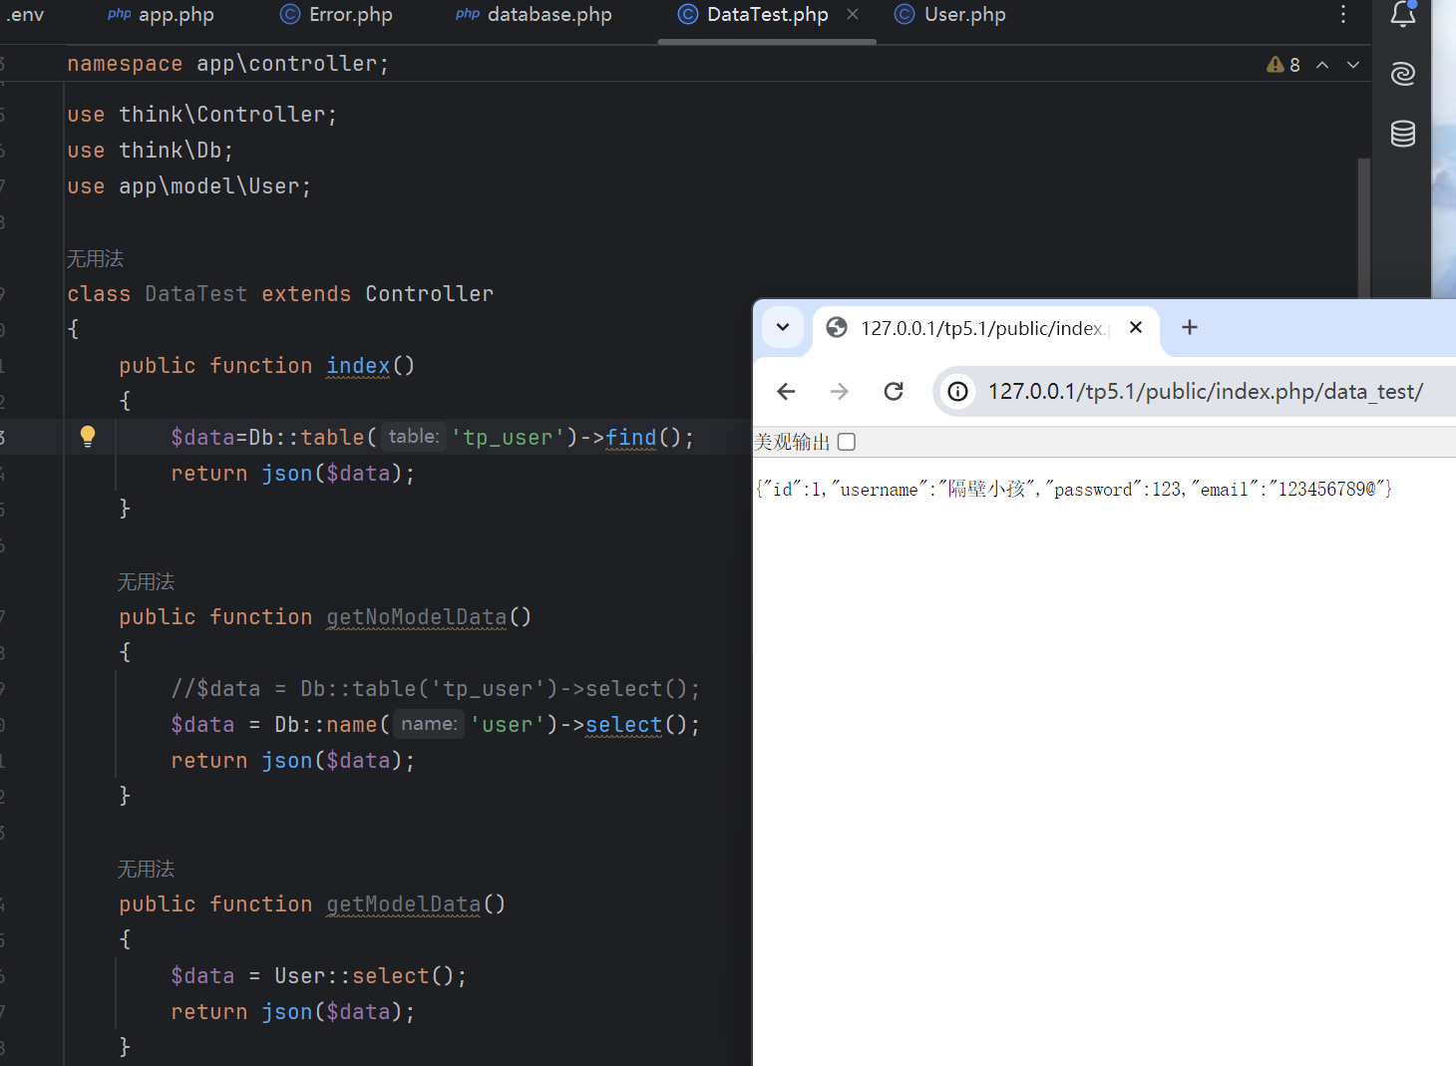Click the 'use think\Db;' line

point(151,151)
